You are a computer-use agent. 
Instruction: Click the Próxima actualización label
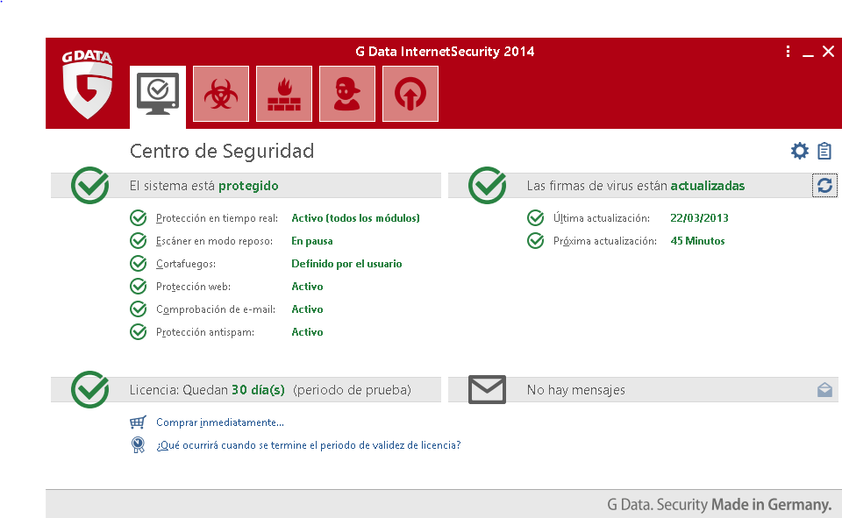coord(605,241)
